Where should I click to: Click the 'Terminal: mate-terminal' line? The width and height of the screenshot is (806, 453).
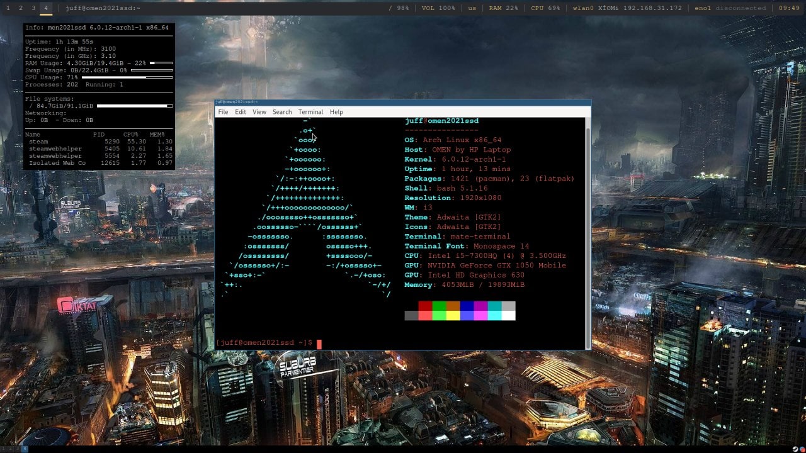pos(458,237)
